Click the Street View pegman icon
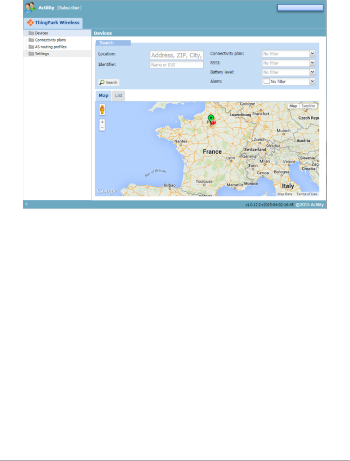This screenshot has height=461, width=350. 102,109
